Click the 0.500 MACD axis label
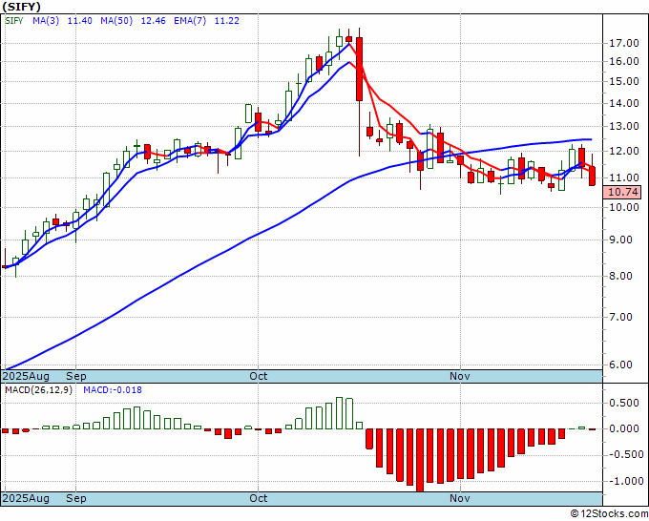Image resolution: width=649 pixels, height=521 pixels. coord(624,403)
